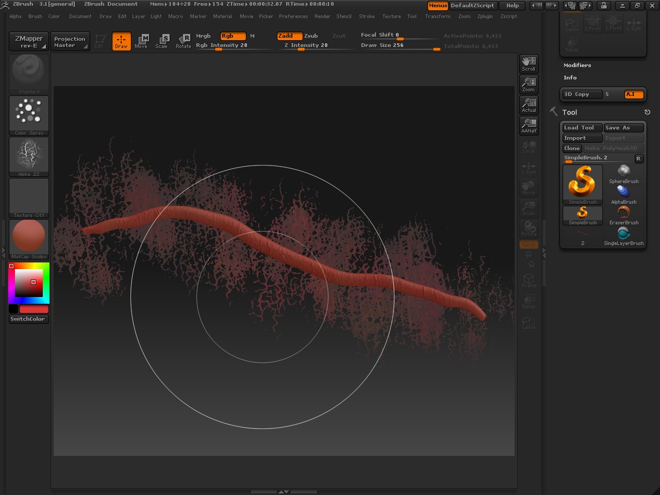The image size is (660, 495).
Task: Pick the EraserBrush tool
Action: click(623, 215)
